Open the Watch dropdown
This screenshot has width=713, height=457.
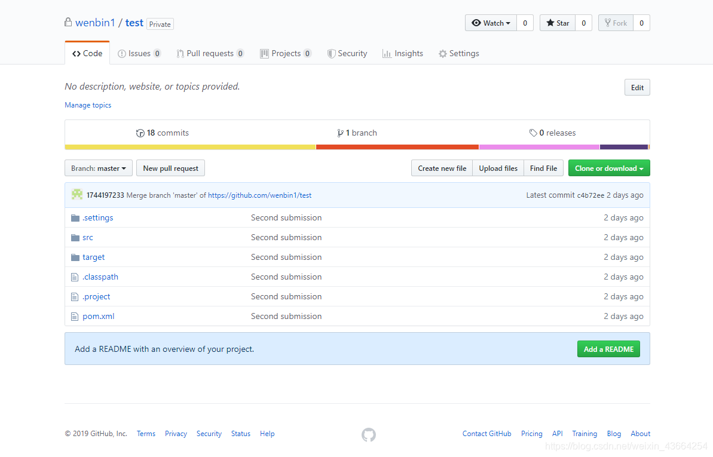491,23
